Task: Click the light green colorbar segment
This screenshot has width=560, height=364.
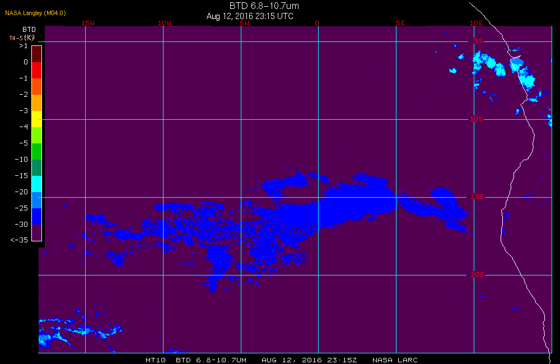Action: tap(37, 135)
